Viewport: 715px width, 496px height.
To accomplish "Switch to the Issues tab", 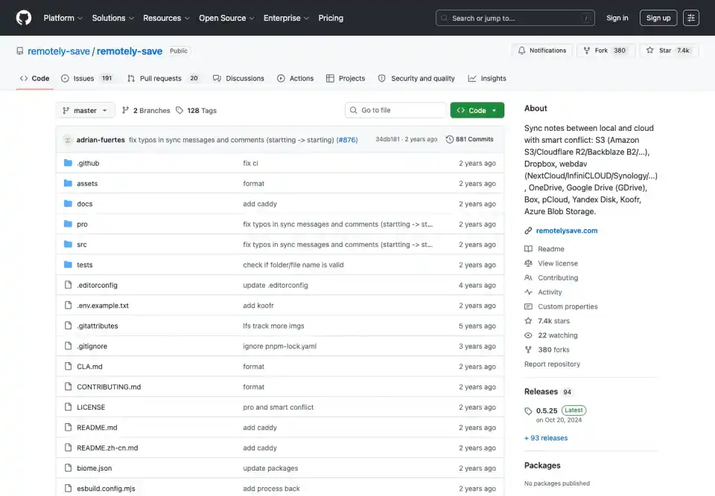I will pyautogui.click(x=86, y=78).
